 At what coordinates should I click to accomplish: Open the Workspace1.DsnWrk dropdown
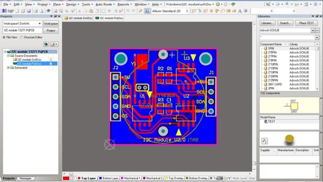(x=39, y=24)
